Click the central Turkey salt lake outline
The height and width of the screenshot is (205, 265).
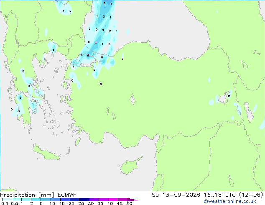tap(132, 99)
